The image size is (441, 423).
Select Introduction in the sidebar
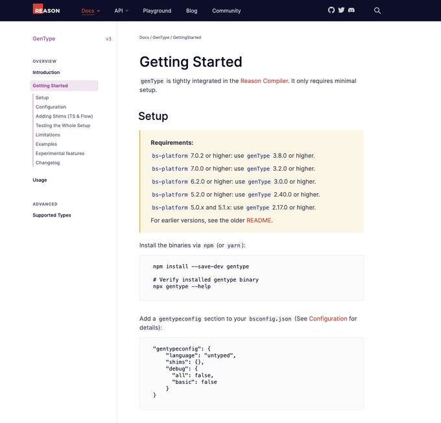click(46, 72)
